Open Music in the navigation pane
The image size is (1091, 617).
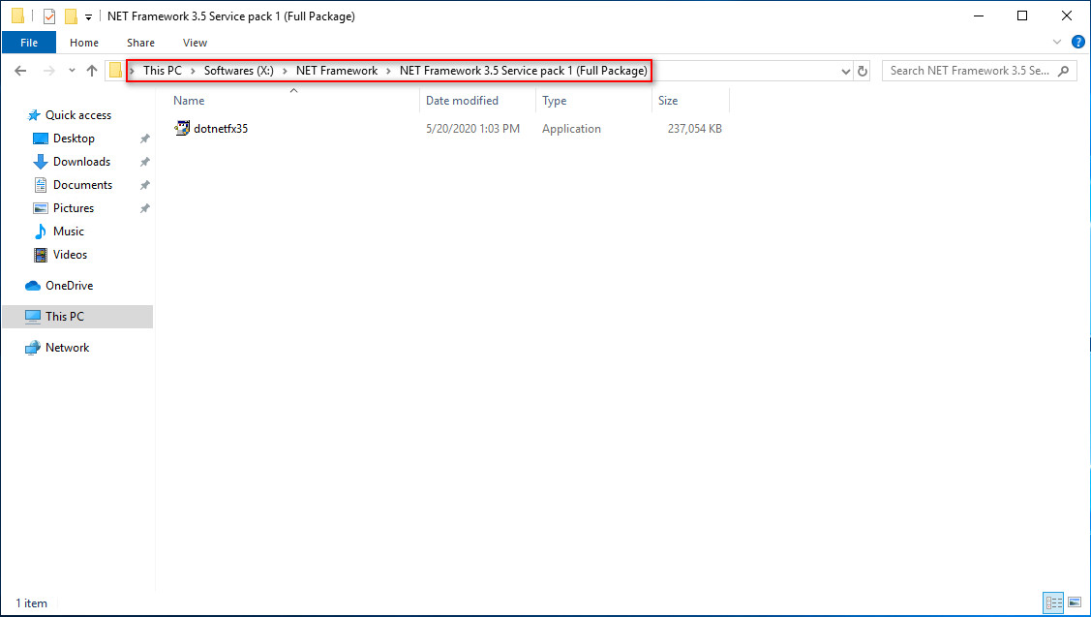tap(68, 231)
